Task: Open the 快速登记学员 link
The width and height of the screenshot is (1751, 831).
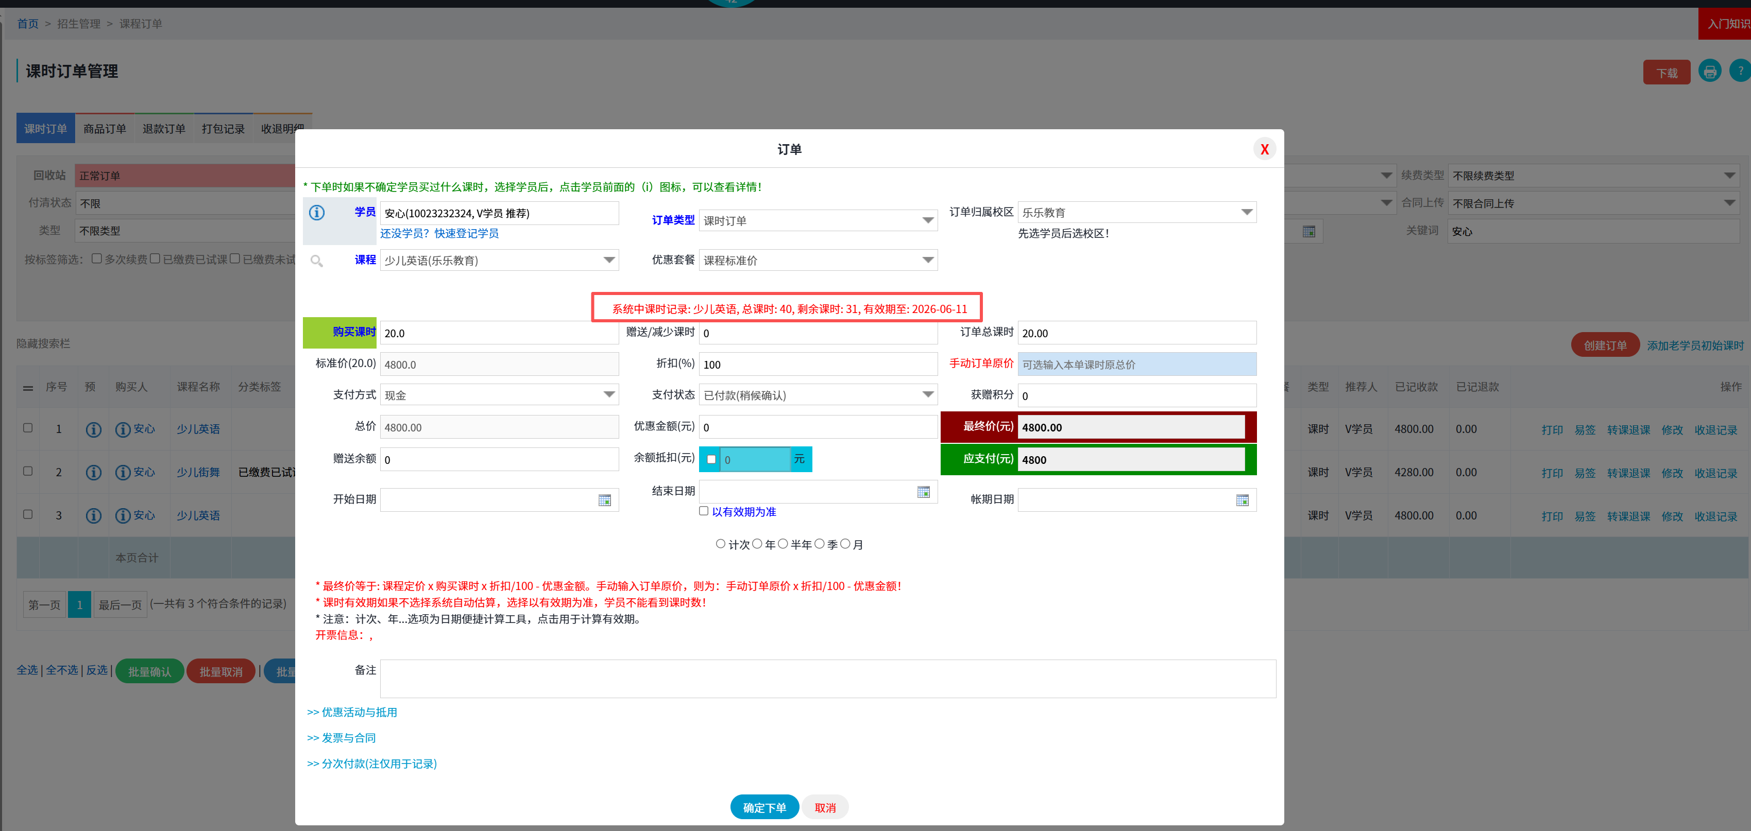Action: (466, 233)
